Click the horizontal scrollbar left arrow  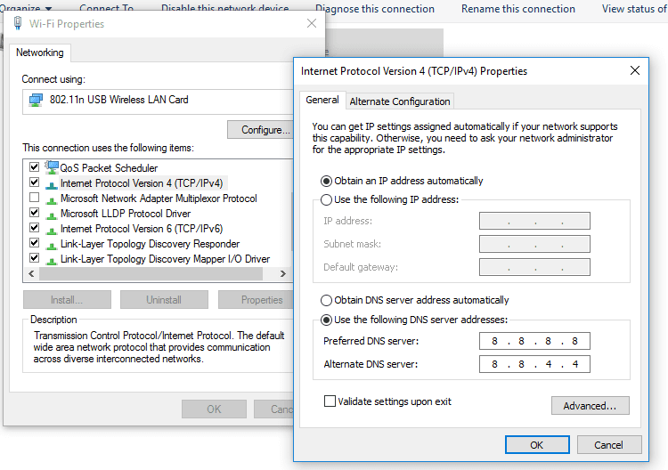click(x=31, y=274)
